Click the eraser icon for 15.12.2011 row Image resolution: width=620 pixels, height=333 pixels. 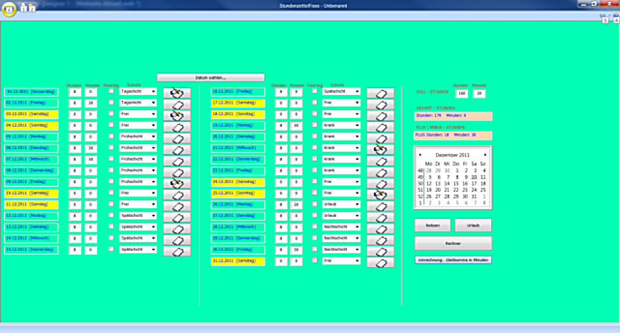tap(177, 251)
